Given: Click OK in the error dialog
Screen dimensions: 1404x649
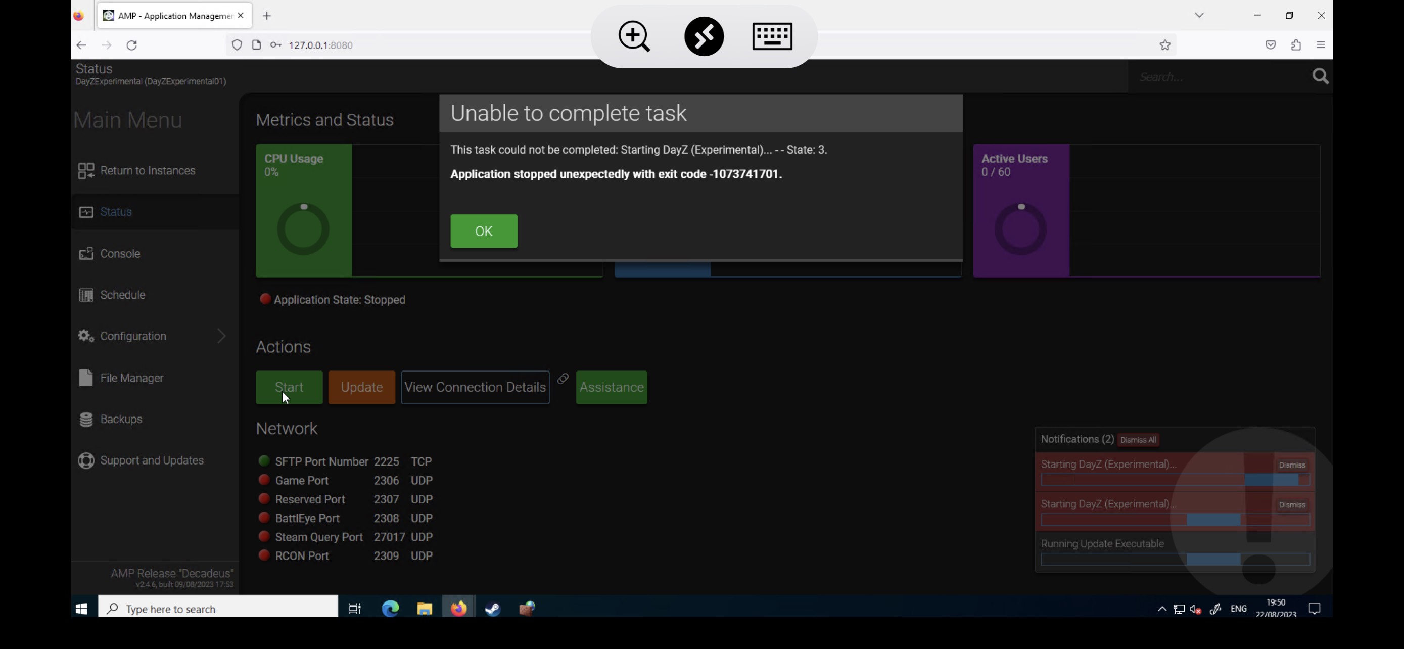Looking at the screenshot, I should [x=484, y=231].
